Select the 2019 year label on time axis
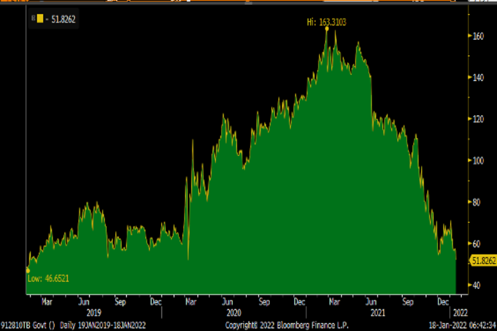This screenshot has height=331, width=497. point(93,312)
